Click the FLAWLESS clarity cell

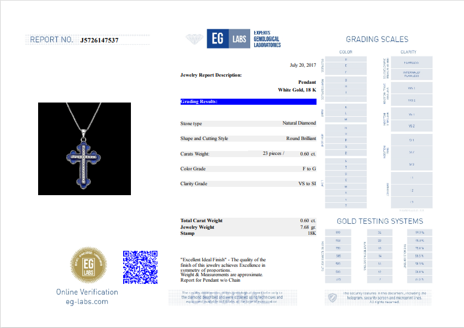coord(412,62)
